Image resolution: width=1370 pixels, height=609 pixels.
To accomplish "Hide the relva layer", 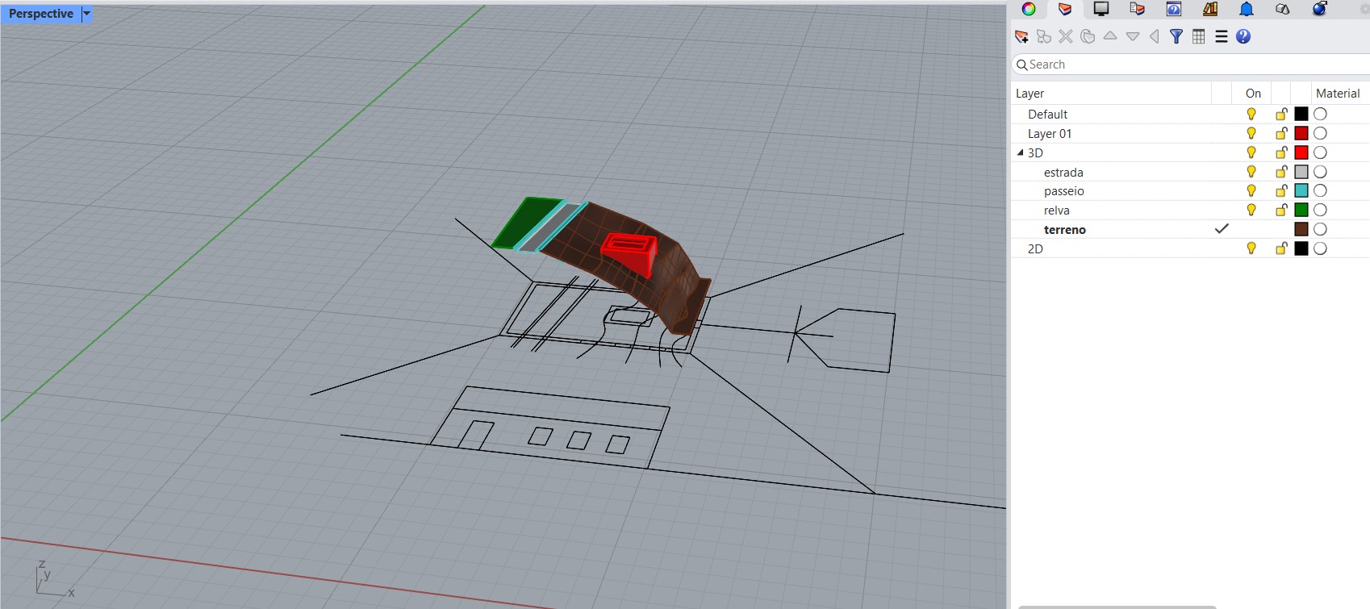I will tap(1251, 210).
